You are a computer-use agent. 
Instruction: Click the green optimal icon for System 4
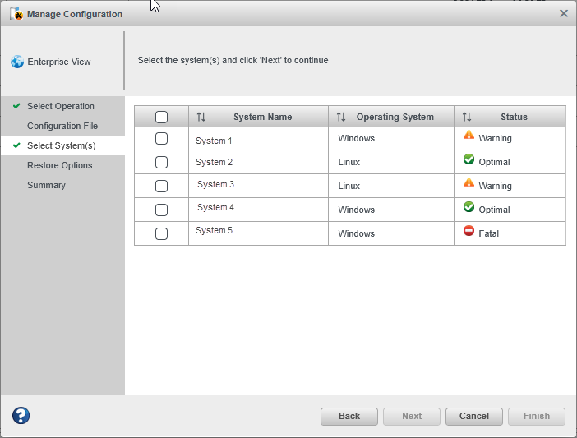[469, 208]
